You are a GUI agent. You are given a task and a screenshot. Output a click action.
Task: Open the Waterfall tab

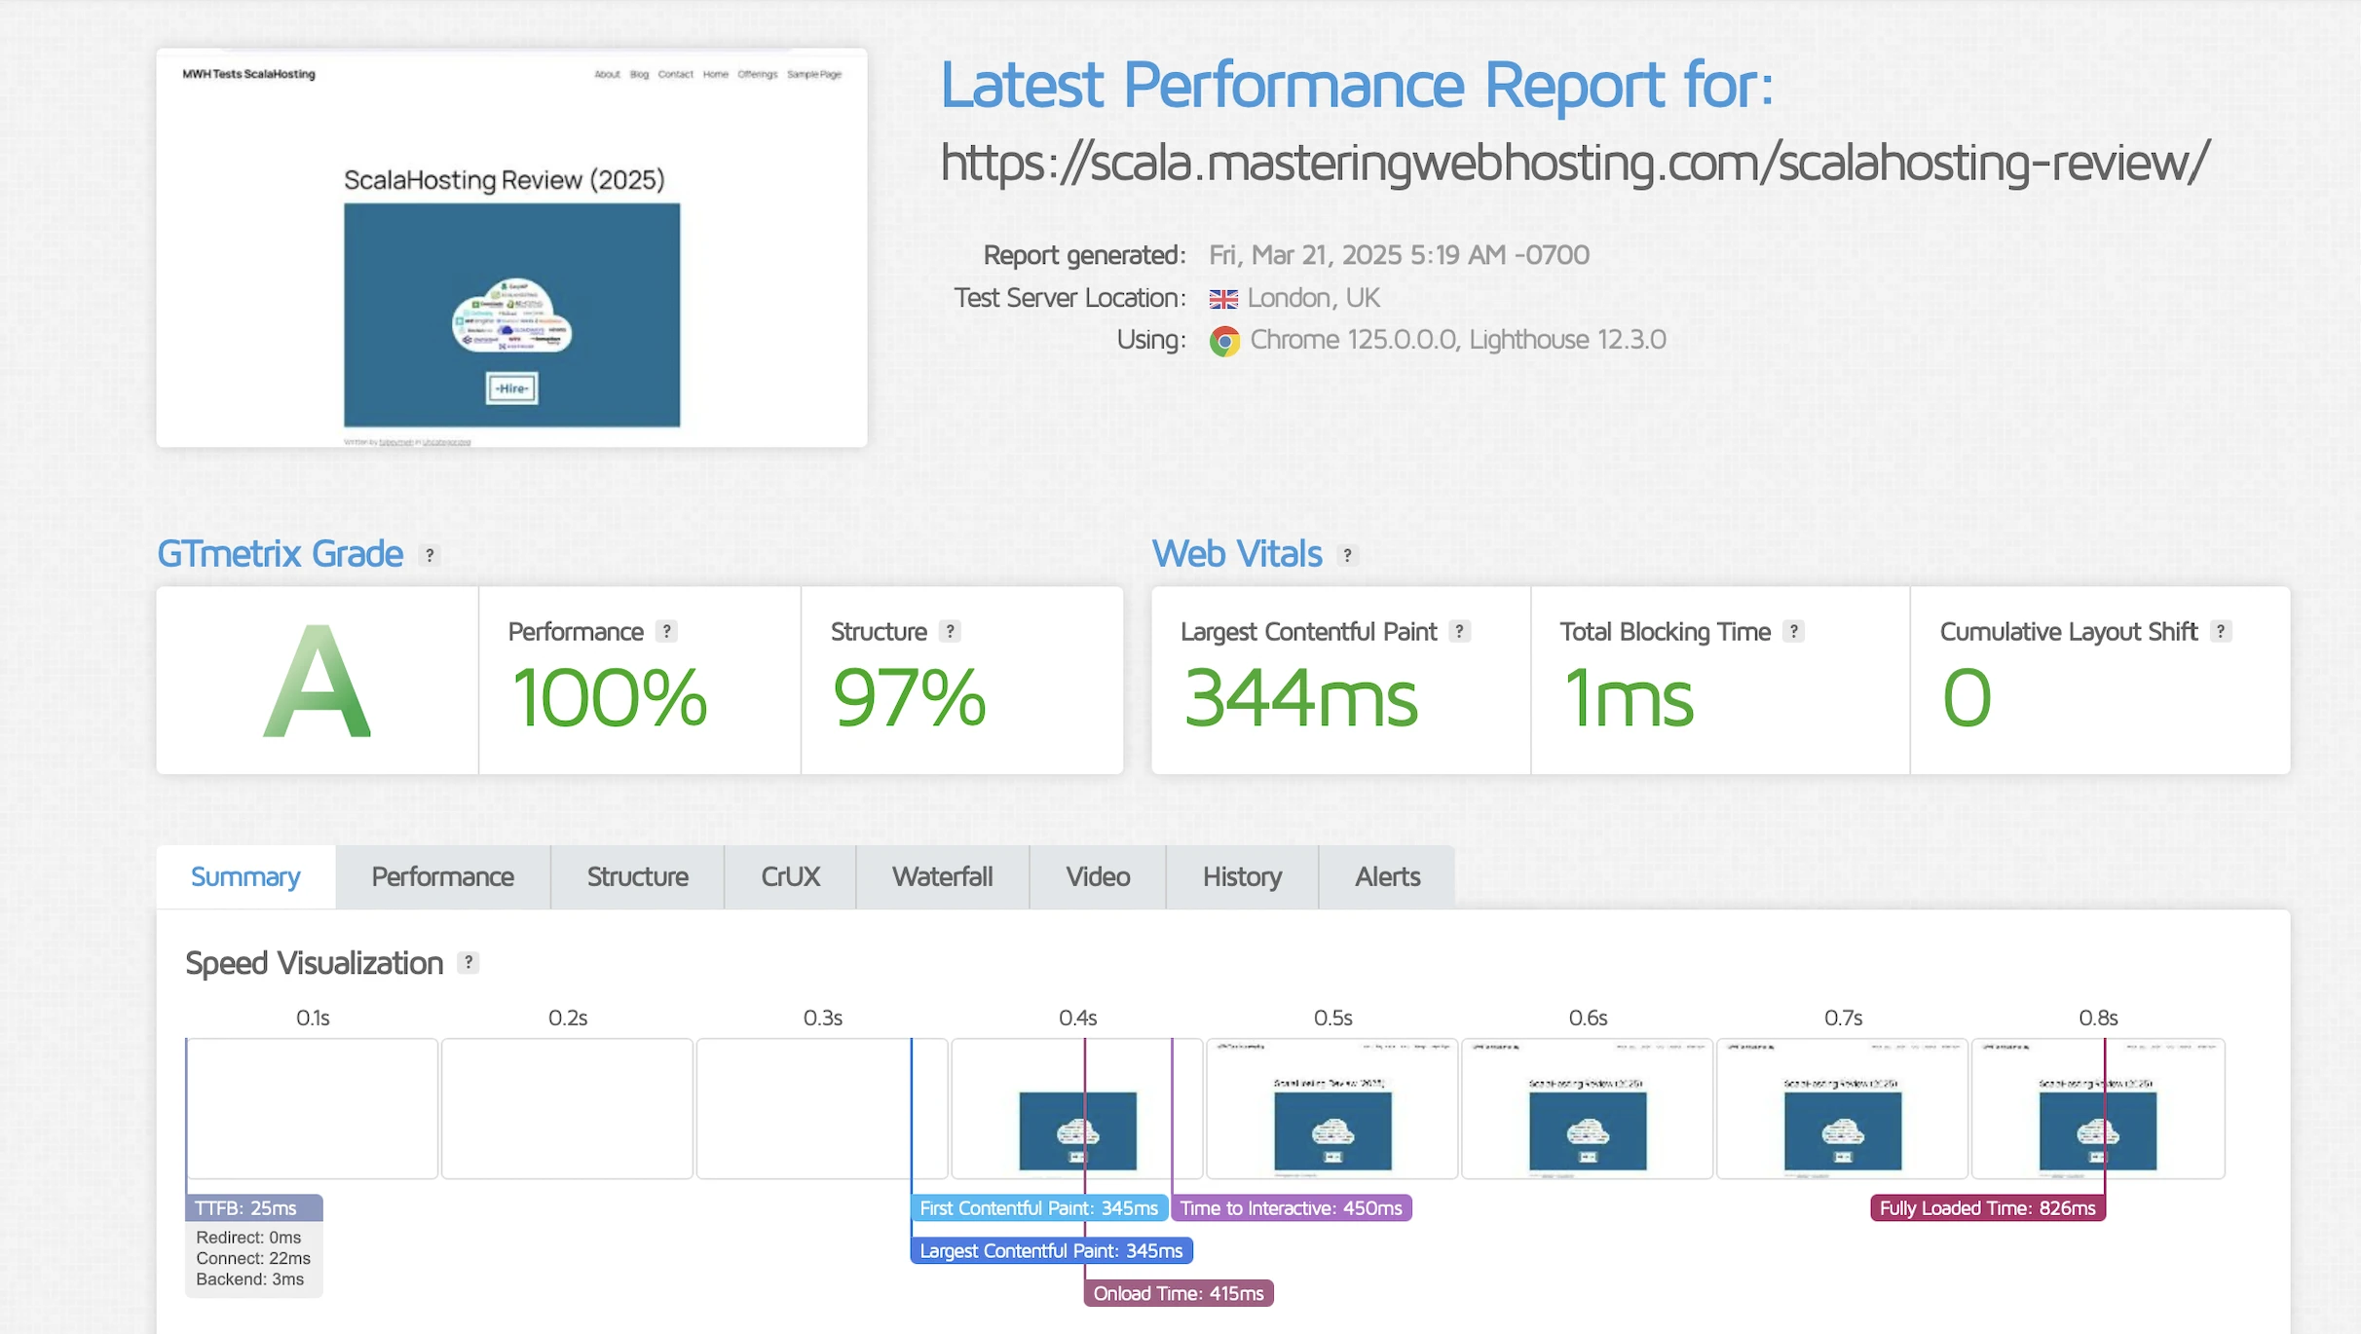click(x=942, y=876)
